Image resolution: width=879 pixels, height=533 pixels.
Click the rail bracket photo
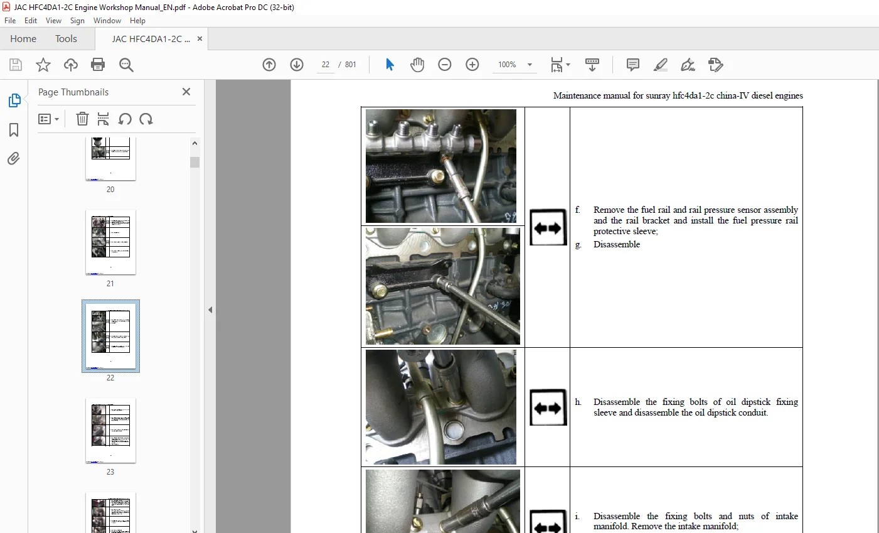point(443,286)
